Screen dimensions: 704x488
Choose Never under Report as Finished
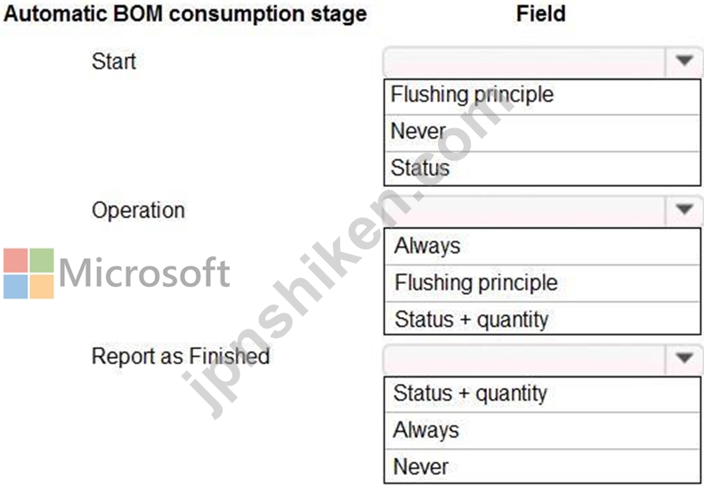pos(542,467)
